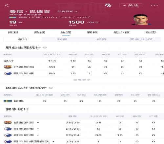Select the 国家/地区 filter segment

[x=141, y=39]
